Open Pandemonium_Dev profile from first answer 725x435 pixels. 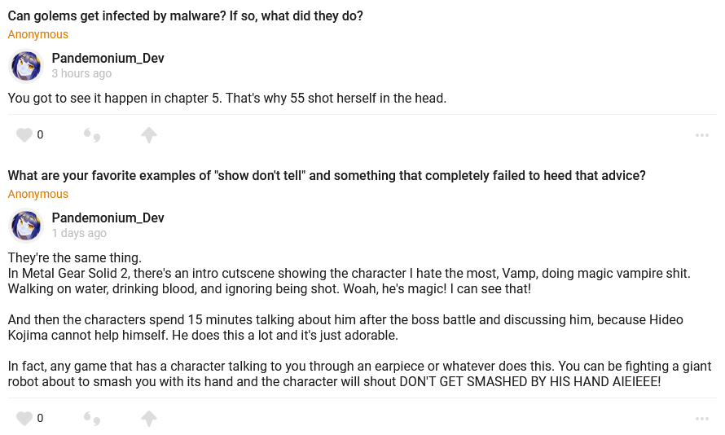coord(108,59)
